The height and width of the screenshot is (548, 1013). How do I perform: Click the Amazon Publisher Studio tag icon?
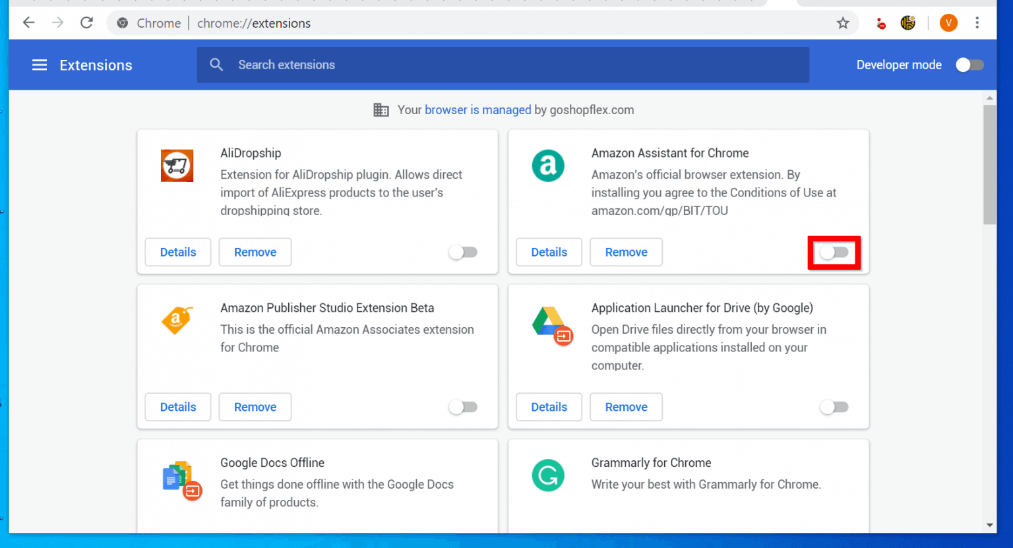pos(177,320)
